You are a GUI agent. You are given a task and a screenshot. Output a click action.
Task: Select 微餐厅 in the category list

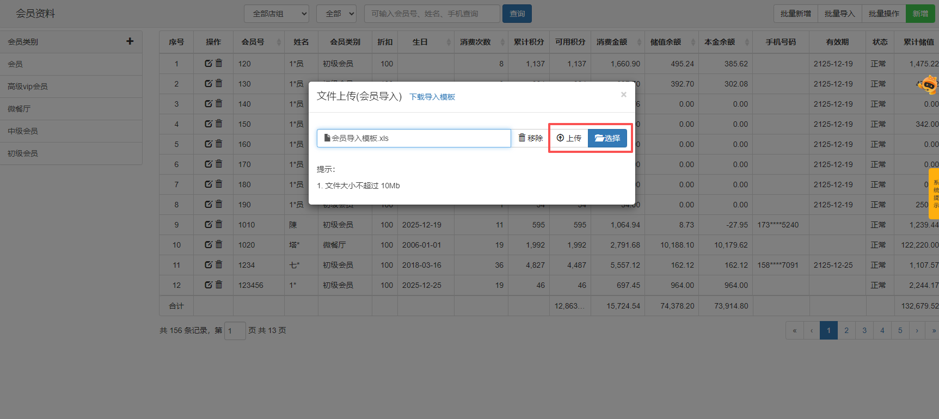(x=19, y=109)
